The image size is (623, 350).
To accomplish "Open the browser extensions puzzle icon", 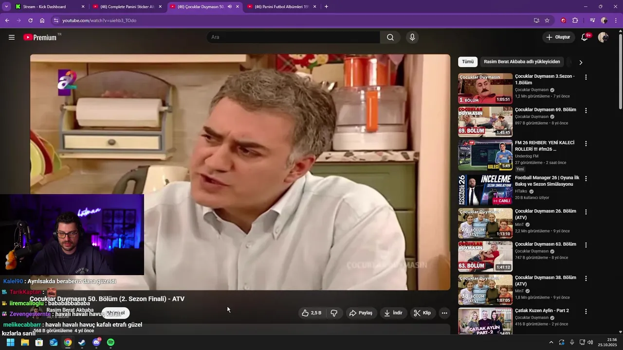I will pos(575,20).
